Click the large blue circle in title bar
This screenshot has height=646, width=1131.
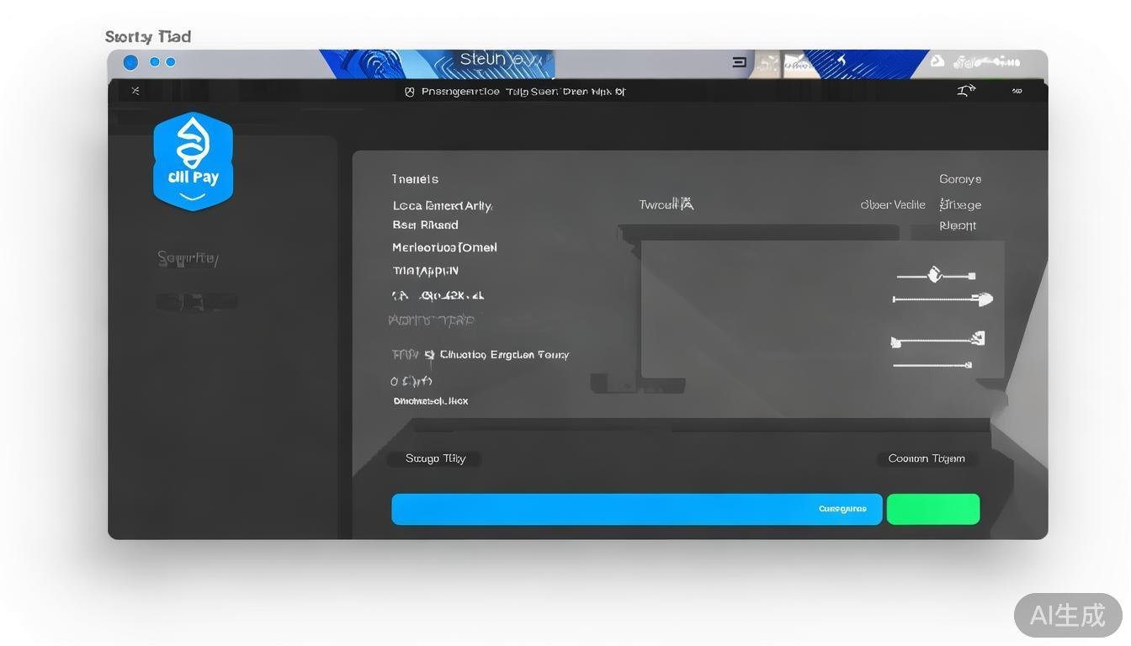(x=130, y=62)
